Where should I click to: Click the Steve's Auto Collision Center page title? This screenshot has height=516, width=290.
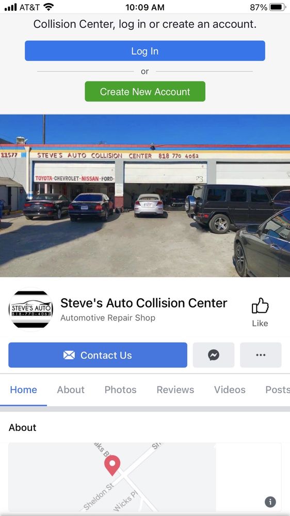pos(144,303)
